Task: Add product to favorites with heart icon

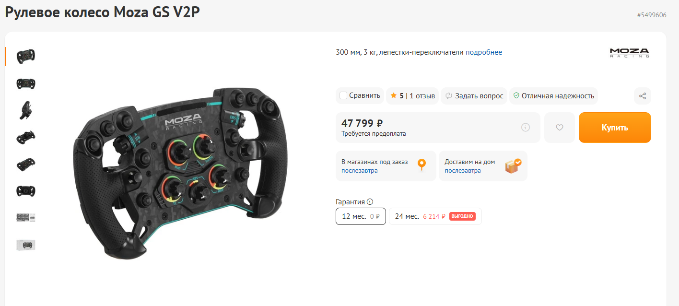Action: [559, 128]
